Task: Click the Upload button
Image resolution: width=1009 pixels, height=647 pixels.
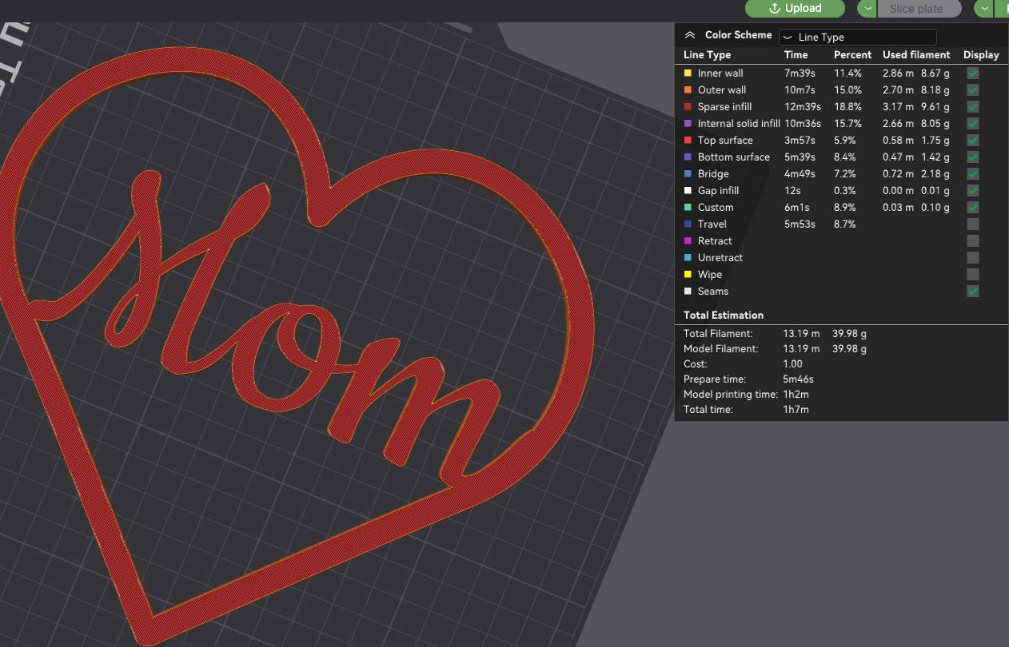Action: click(795, 8)
